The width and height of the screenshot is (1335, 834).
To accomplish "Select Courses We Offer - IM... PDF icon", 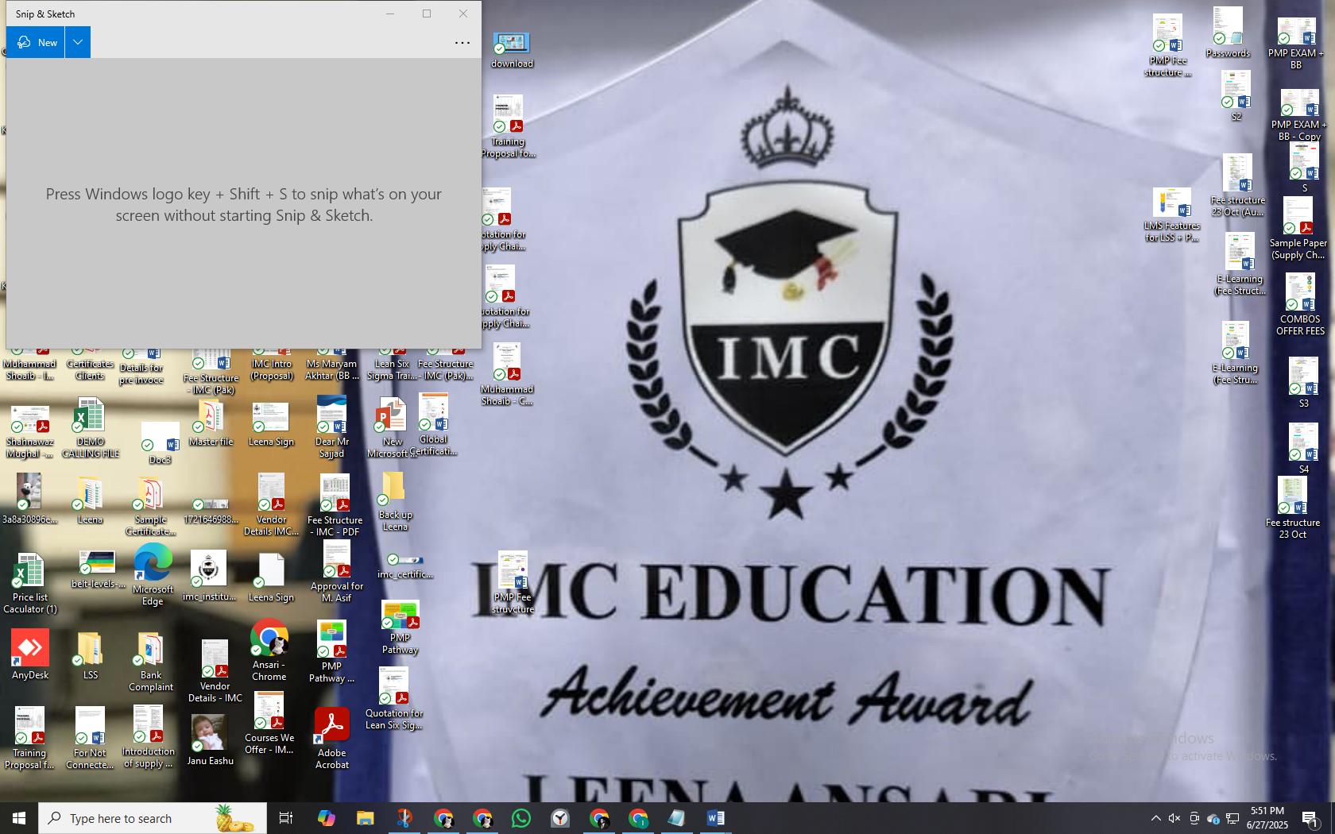I will 269,723.
